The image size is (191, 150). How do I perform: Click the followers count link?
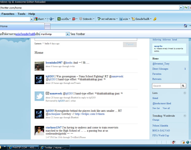pyautogui.click(x=167, y=40)
